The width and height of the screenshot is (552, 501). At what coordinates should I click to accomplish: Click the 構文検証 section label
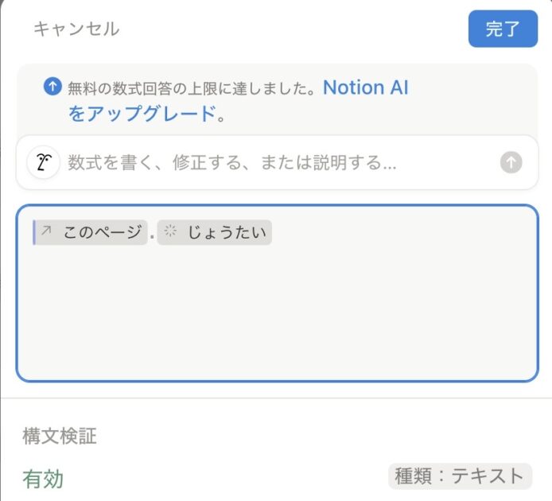60,435
